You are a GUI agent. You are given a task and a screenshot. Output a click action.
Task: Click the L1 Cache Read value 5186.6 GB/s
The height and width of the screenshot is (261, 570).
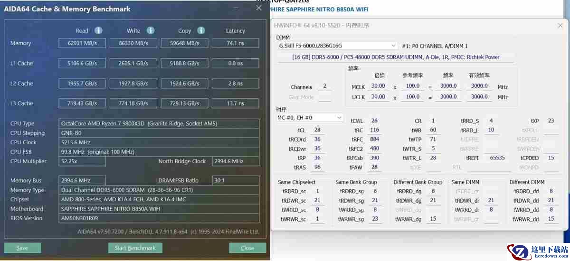[x=83, y=63]
